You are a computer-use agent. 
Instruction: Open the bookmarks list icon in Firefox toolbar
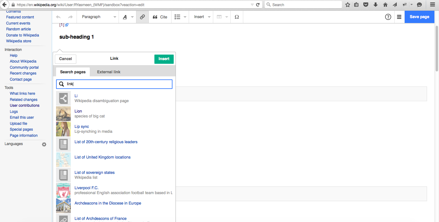pyautogui.click(x=356, y=5)
